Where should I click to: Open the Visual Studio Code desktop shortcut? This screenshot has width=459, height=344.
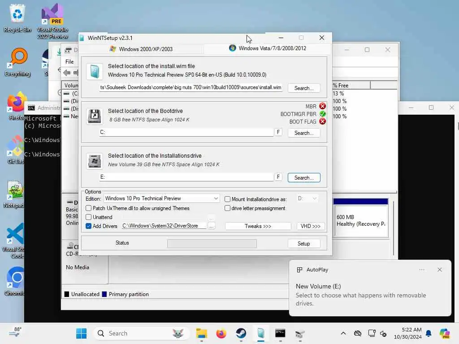(14, 241)
